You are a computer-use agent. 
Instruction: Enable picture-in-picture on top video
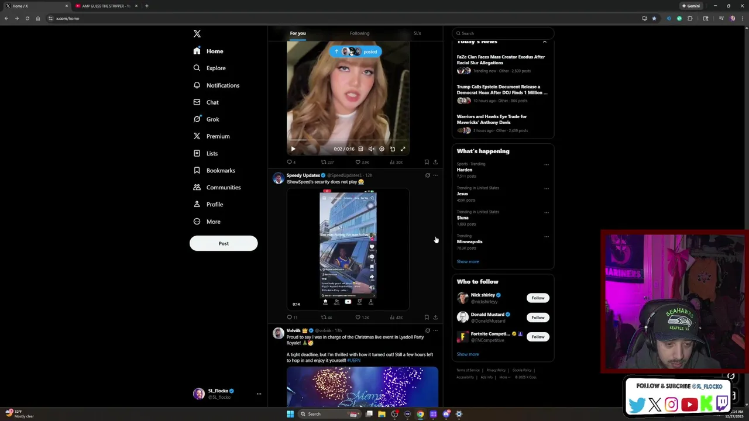point(392,149)
